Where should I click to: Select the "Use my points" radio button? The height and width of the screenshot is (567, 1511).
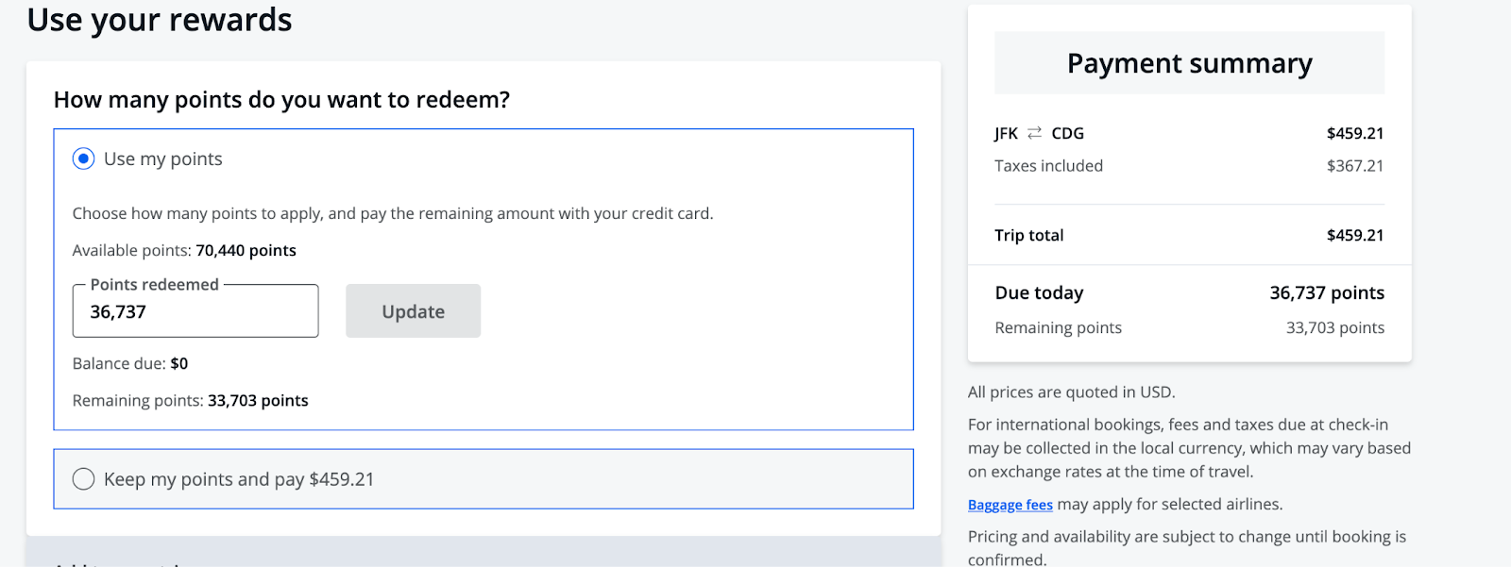[x=84, y=159]
